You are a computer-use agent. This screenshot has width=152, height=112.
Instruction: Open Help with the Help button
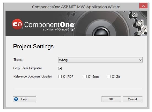[25, 99]
